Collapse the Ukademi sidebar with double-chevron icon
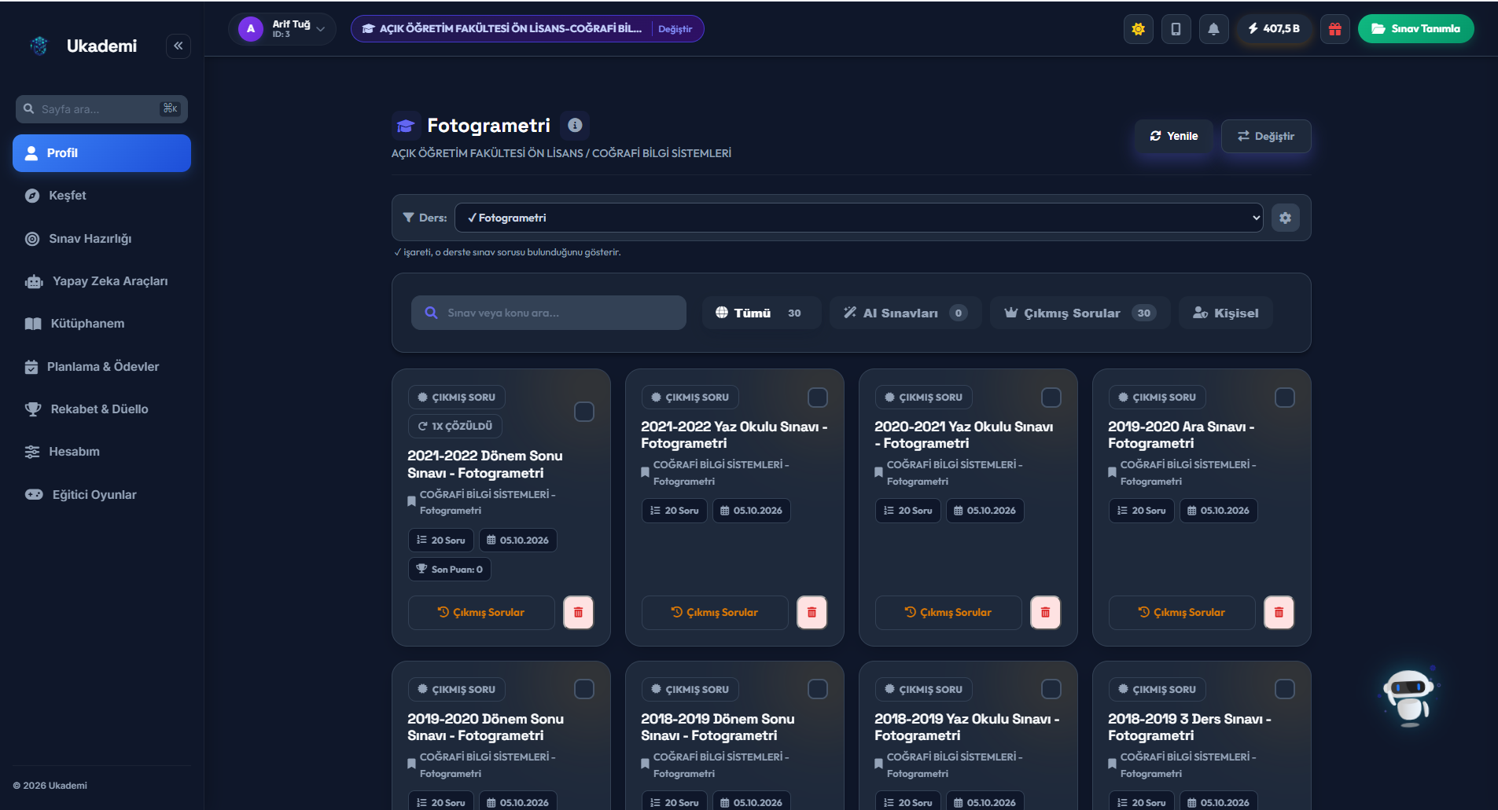Screen dimensions: 1498x810 pos(179,46)
